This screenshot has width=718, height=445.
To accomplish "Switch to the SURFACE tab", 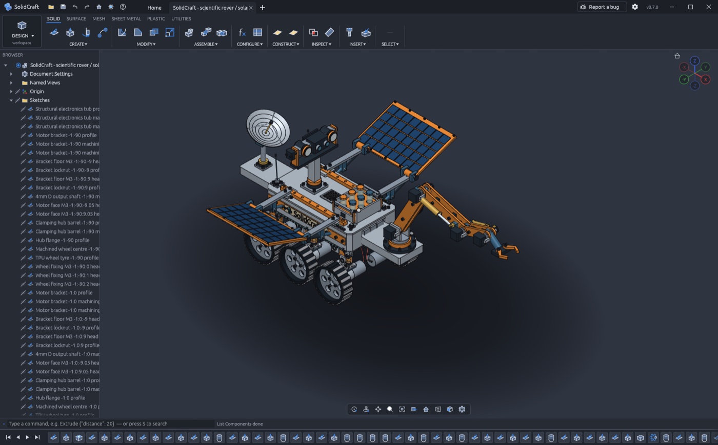I will (76, 18).
